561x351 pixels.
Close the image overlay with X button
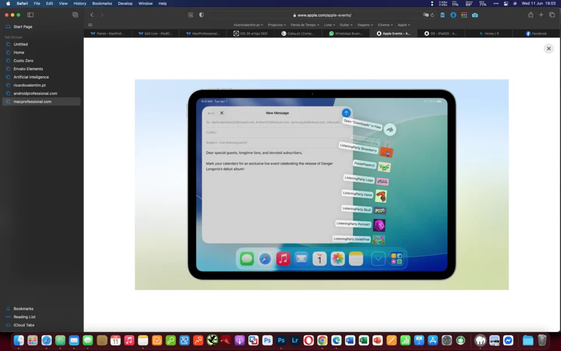[x=548, y=48]
